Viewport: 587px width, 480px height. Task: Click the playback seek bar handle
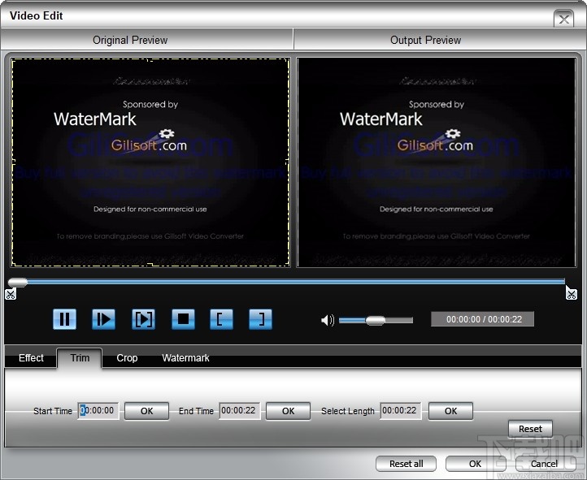[x=18, y=282]
